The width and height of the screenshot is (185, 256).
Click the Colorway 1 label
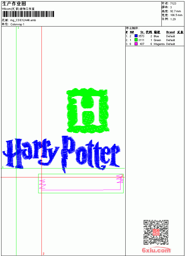pyautogui.click(x=17, y=24)
